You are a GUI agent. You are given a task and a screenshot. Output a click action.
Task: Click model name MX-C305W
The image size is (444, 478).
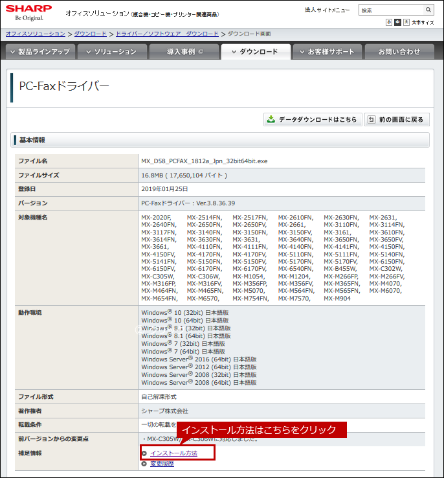pyautogui.click(x=158, y=277)
